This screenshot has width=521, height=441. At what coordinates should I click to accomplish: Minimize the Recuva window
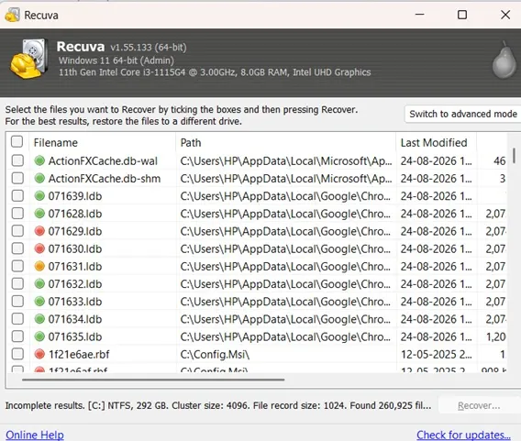click(x=420, y=15)
